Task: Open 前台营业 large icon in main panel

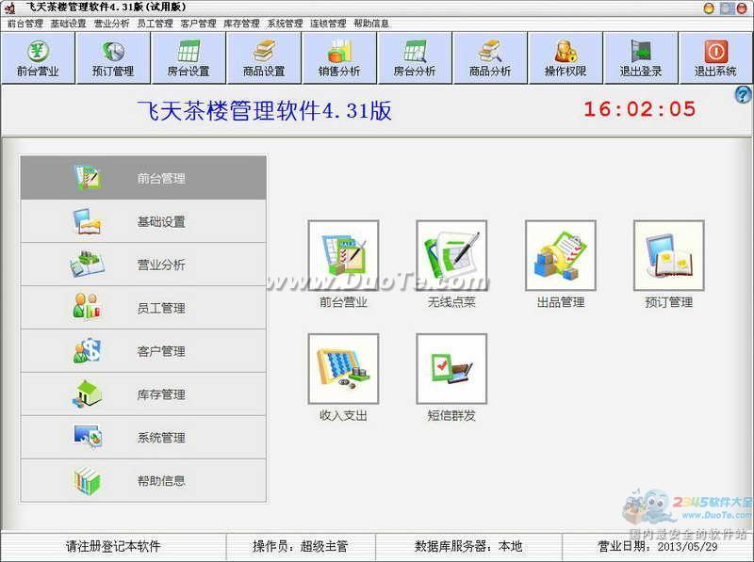Action: point(343,255)
